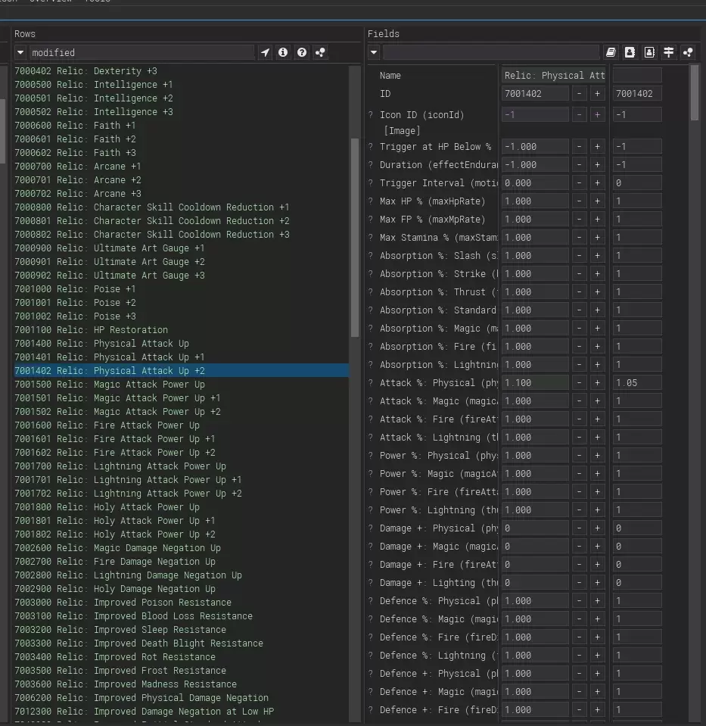Click the book icon in Fields toolbar
The image size is (706, 726).
(611, 52)
